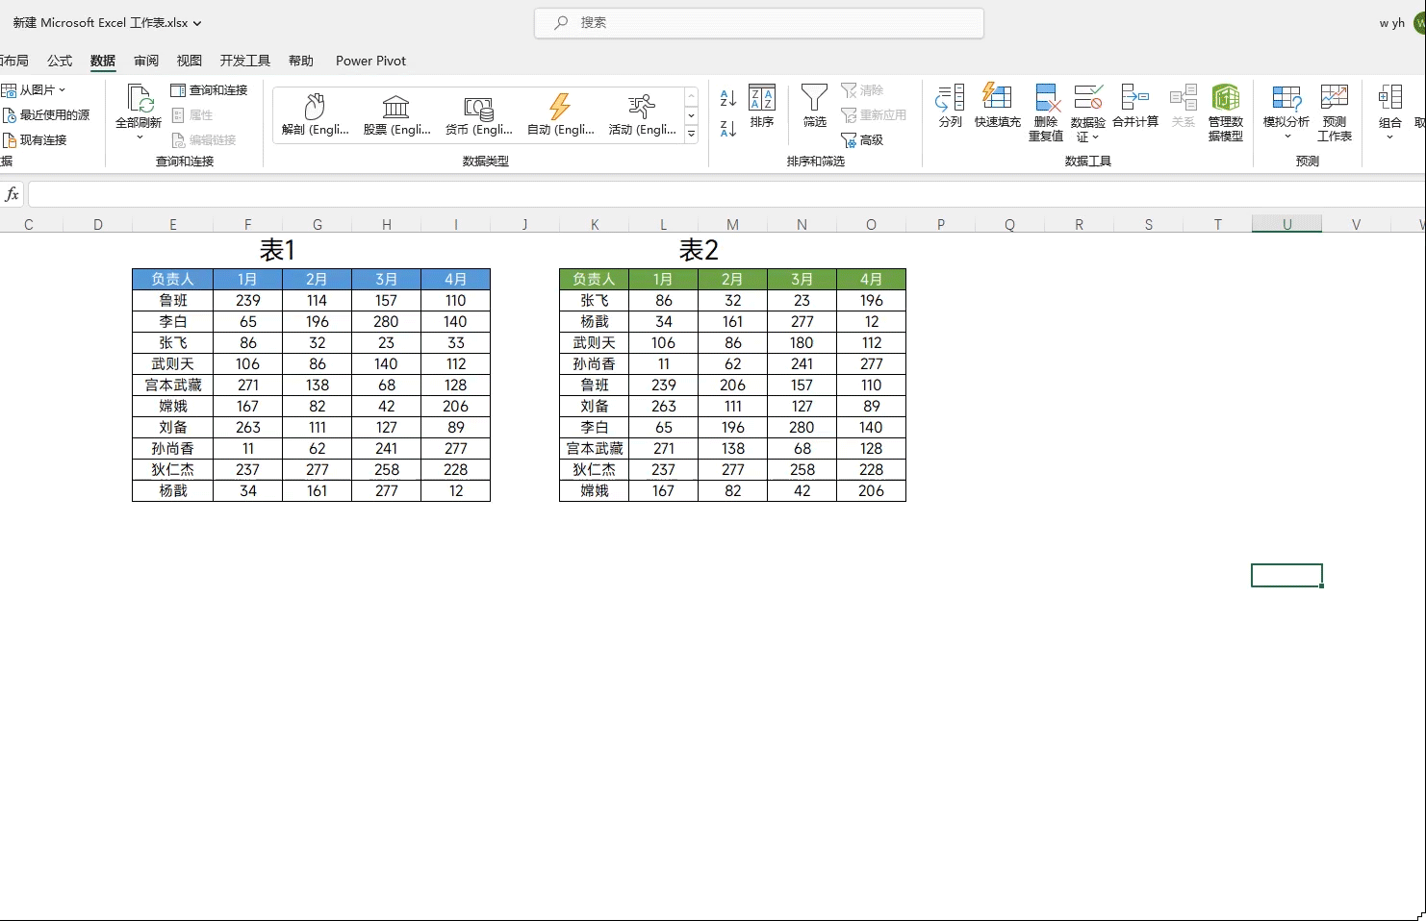The image size is (1426, 921).
Task: Click the w yh account name
Action: pyautogui.click(x=1391, y=23)
